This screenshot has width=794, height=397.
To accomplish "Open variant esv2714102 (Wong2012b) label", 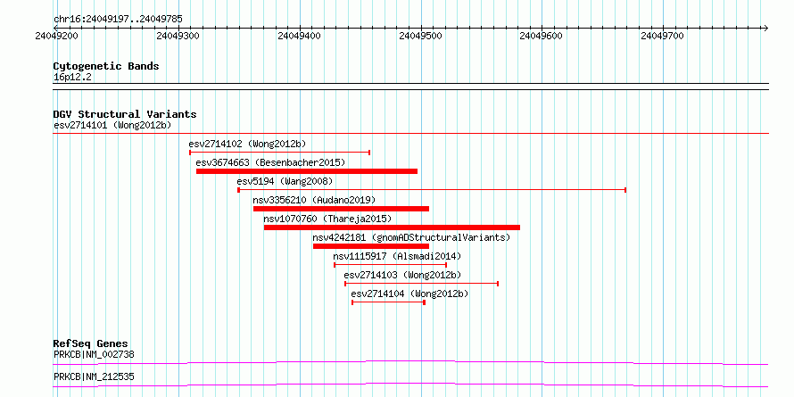I will pos(247,144).
